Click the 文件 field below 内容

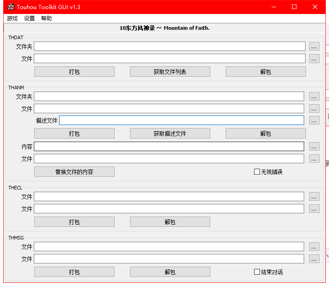pyautogui.click(x=169, y=159)
